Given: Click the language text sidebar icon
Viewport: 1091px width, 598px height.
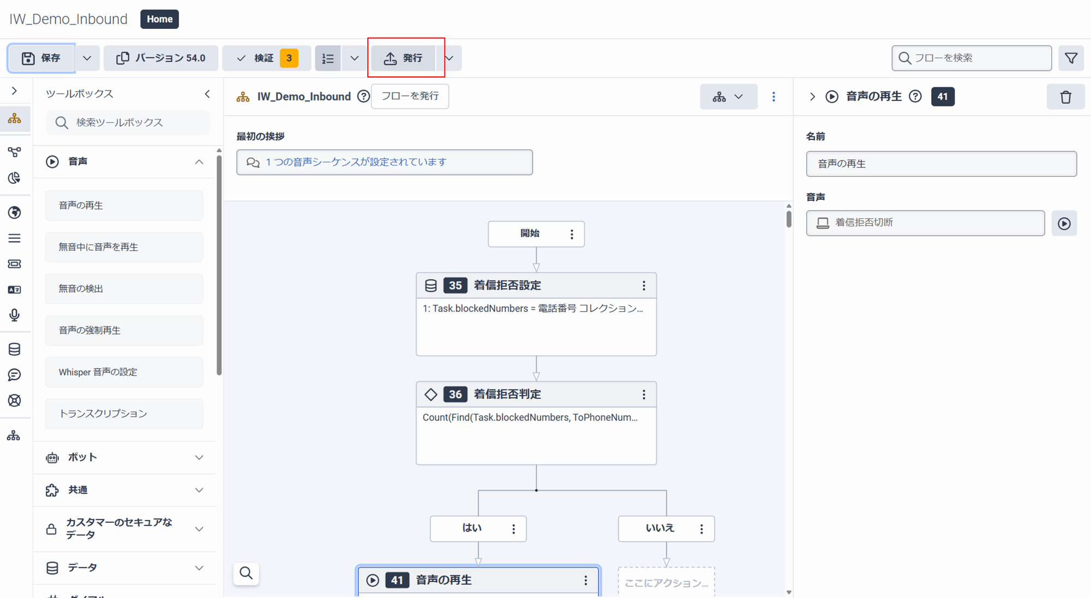Looking at the screenshot, I should pos(15,290).
